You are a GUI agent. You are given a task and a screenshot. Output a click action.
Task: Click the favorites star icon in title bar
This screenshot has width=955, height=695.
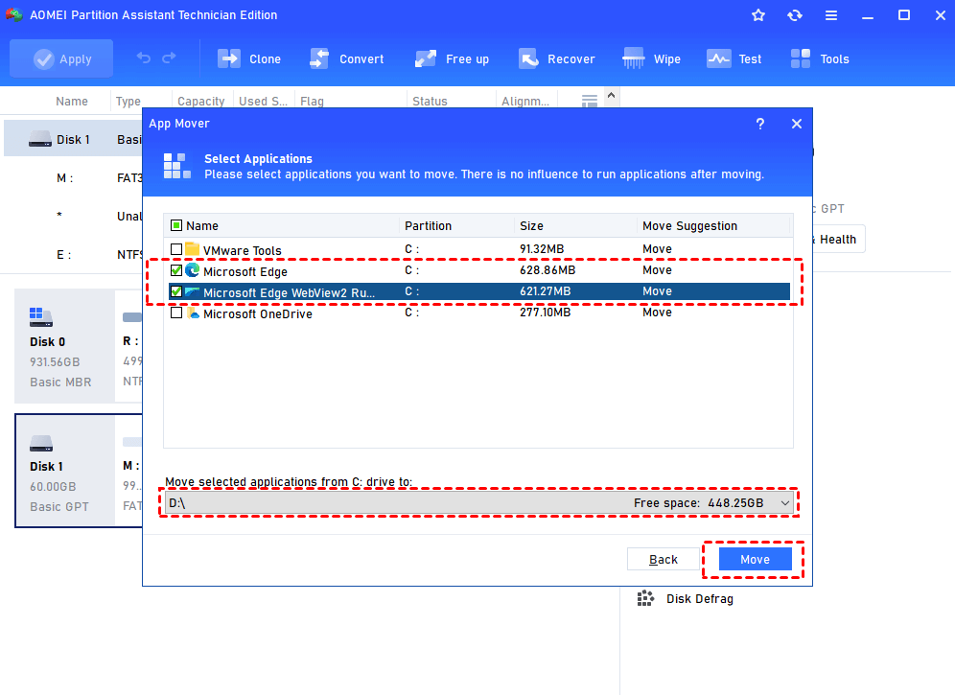click(758, 15)
